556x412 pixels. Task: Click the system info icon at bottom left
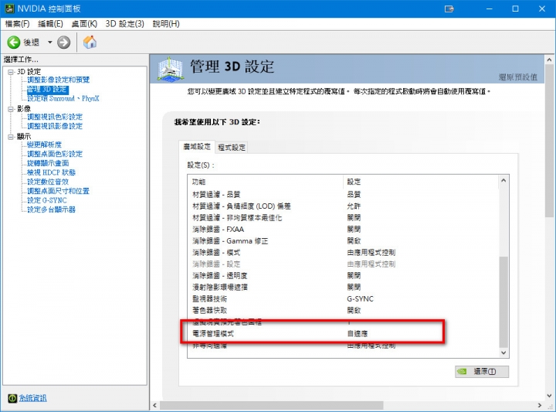[x=12, y=398]
